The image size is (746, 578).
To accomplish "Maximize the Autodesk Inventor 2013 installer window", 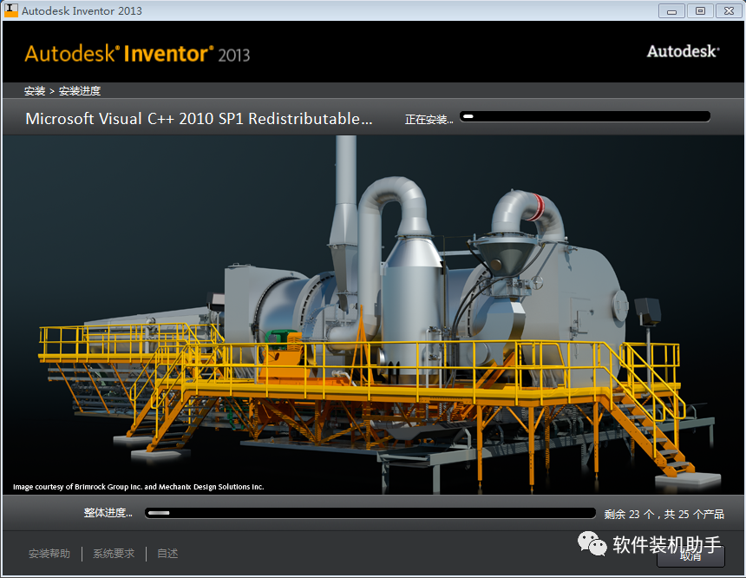I will (x=700, y=11).
